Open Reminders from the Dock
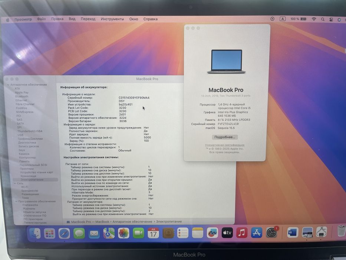 [183, 233]
